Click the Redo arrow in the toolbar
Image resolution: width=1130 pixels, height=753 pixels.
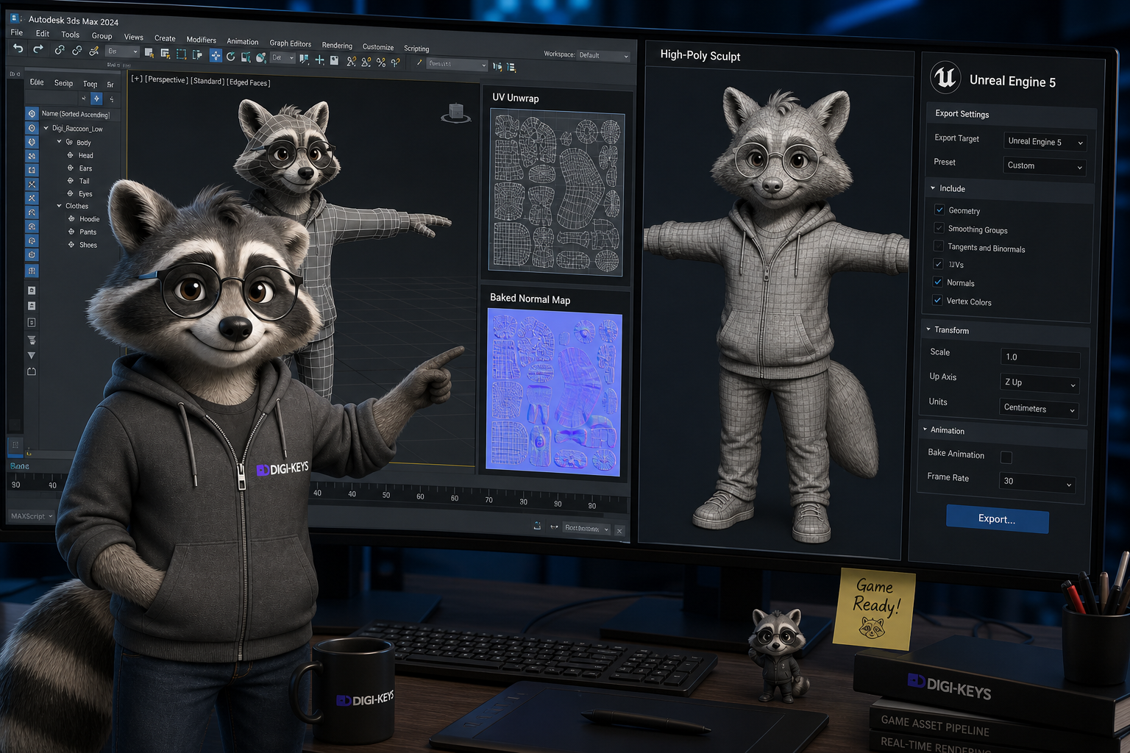pyautogui.click(x=38, y=49)
